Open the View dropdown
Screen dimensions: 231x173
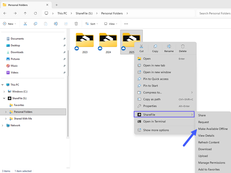(x=111, y=24)
